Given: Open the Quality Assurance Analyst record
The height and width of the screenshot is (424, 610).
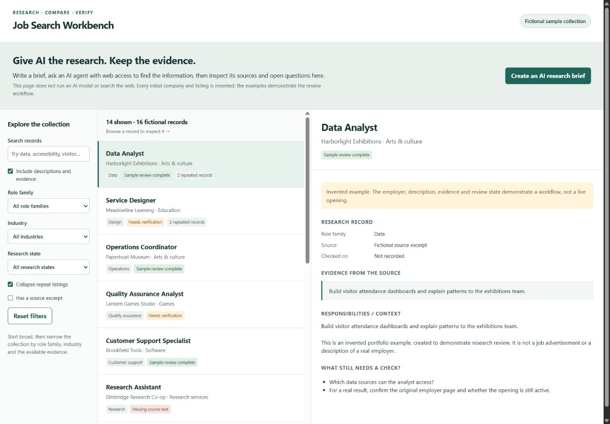Looking at the screenshot, I should point(201,304).
